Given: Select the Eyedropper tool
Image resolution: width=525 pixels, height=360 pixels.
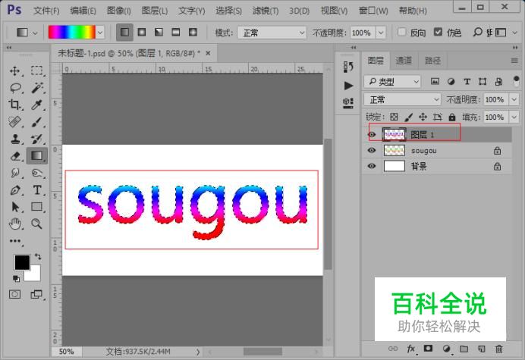Looking at the screenshot, I should [37, 105].
